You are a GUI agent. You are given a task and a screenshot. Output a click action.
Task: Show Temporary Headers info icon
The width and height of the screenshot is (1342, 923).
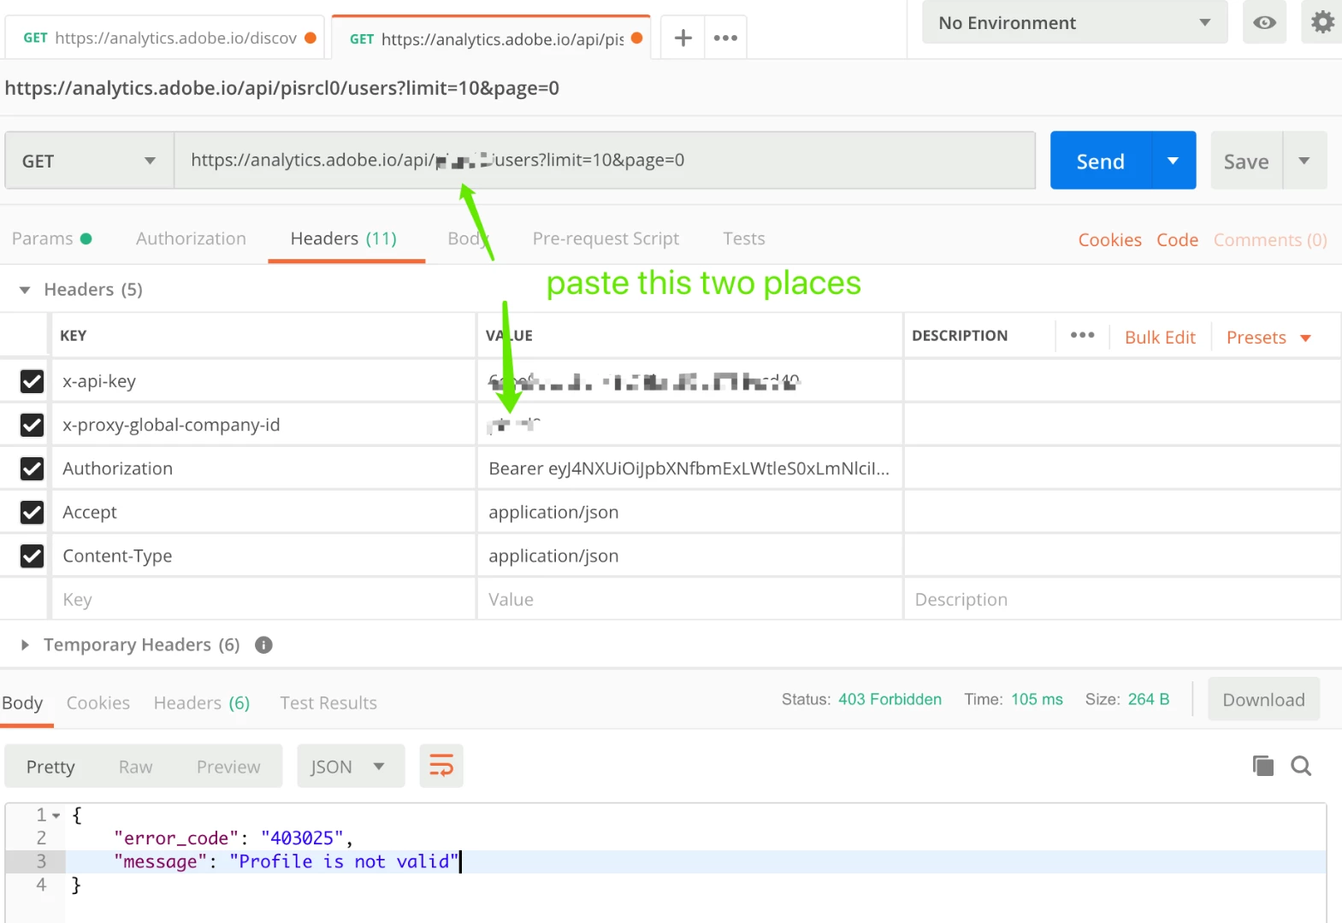[263, 645]
